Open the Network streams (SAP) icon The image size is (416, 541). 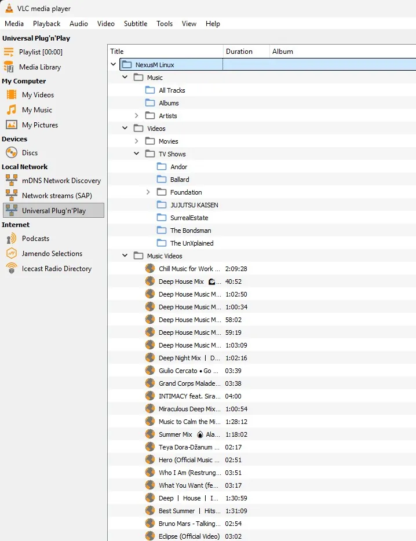pyautogui.click(x=12, y=196)
